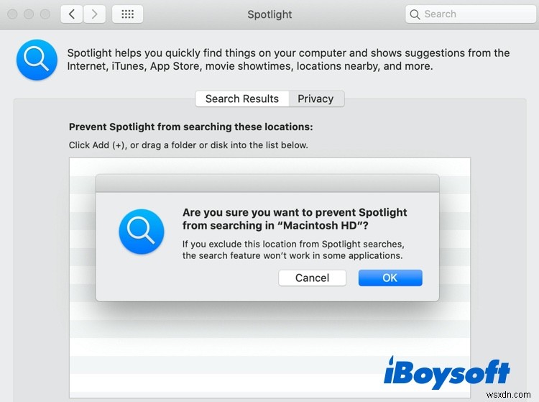Select the Privacy tab
Screen dimensions: 539x402
click(315, 99)
